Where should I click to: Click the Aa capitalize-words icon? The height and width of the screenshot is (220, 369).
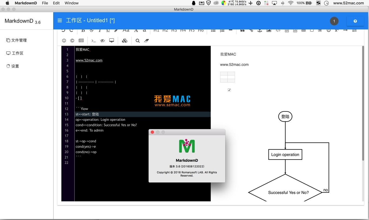pos(126,30)
